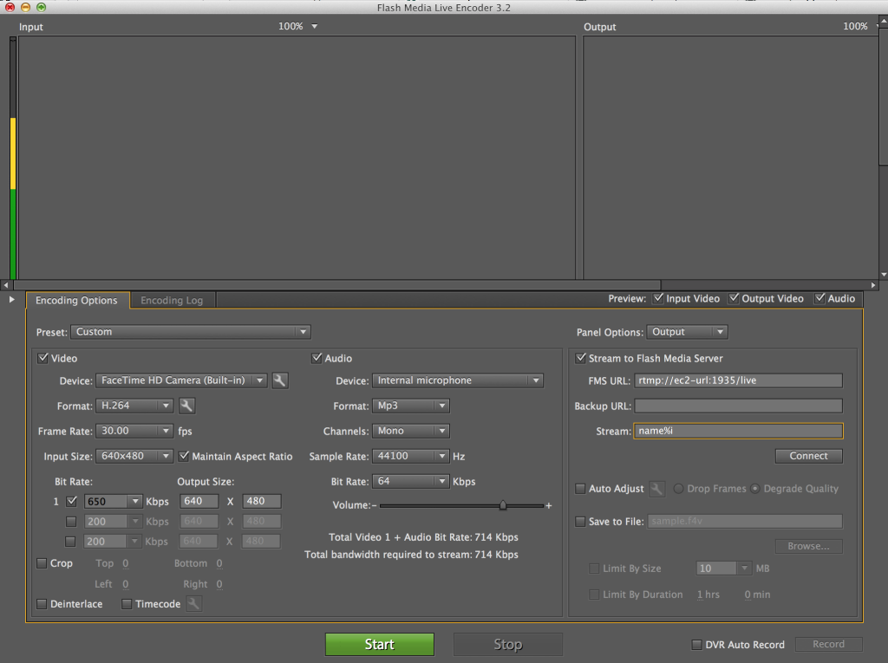The width and height of the screenshot is (888, 663).
Task: Click the FMS URL input field
Action: 739,380
